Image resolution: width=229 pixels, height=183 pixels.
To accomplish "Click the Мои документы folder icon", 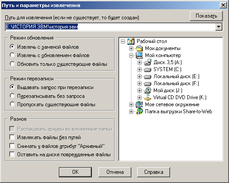I will coord(139,48).
